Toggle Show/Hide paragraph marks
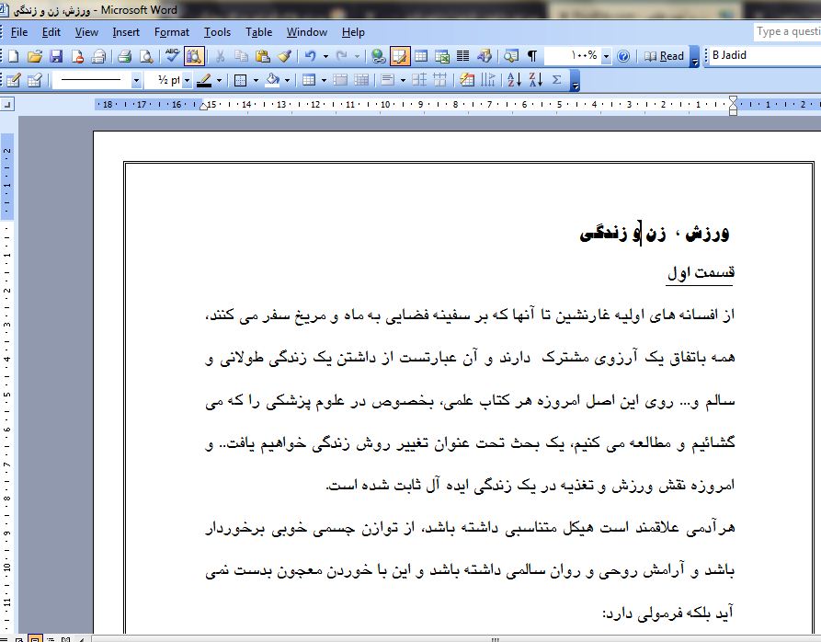 pos(531,56)
